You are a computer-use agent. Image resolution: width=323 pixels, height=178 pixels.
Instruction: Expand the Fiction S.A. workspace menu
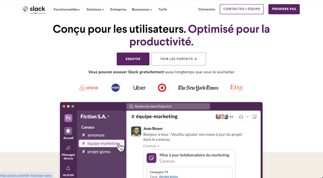(x=95, y=117)
